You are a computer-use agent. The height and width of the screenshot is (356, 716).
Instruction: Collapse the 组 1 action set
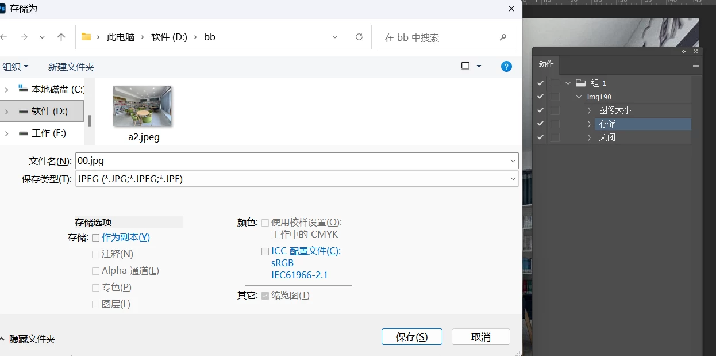click(568, 83)
